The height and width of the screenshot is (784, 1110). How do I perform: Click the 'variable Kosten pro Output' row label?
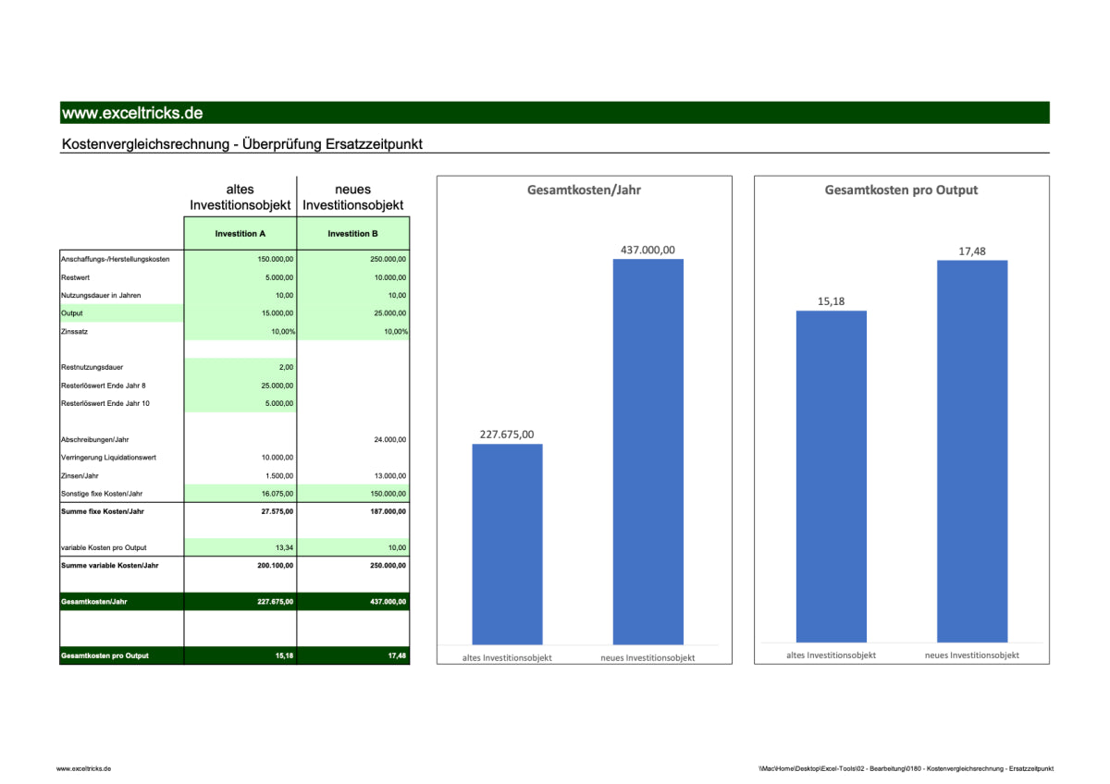pos(104,547)
